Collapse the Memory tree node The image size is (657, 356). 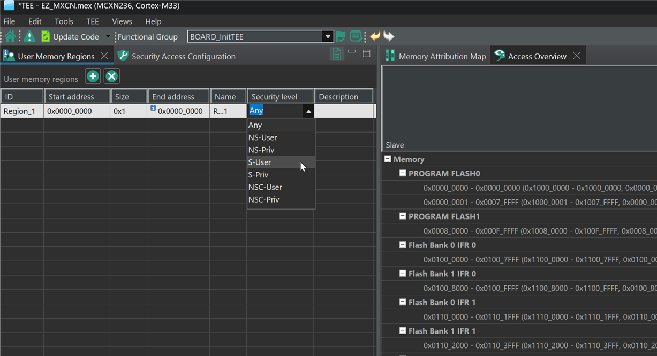coord(388,159)
